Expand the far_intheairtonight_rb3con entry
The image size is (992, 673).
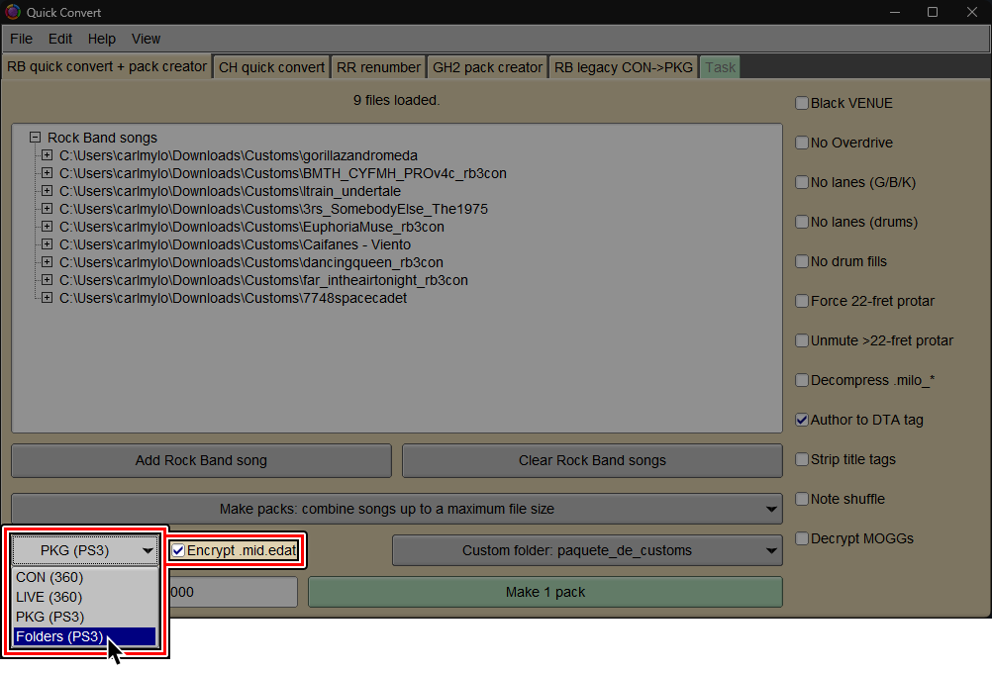(47, 279)
